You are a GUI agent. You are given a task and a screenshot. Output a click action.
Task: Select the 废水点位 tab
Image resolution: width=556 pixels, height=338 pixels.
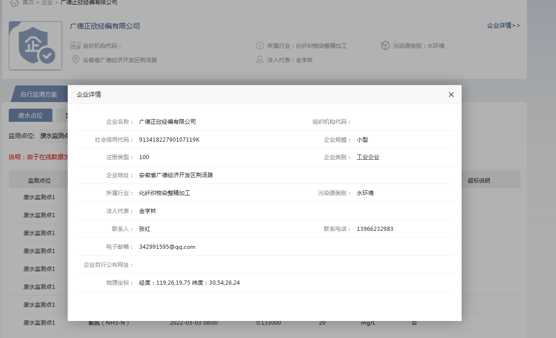(x=30, y=115)
